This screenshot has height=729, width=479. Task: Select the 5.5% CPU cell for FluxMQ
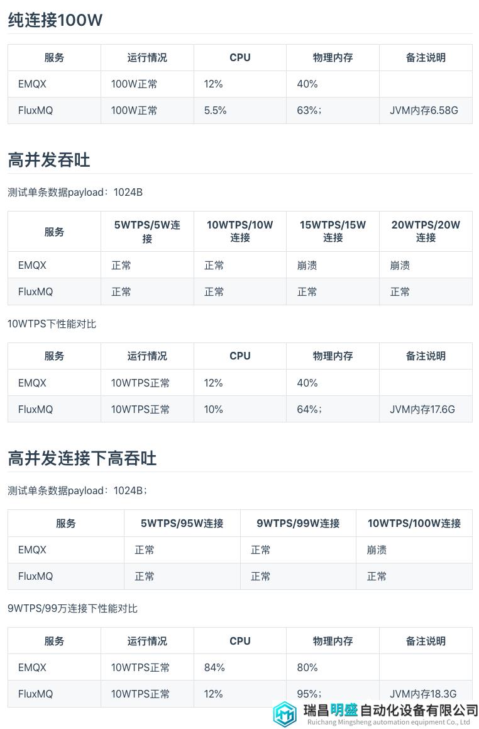240,110
